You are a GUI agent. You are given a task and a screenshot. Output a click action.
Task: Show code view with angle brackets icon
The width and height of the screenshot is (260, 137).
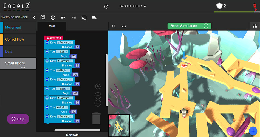point(124,26)
